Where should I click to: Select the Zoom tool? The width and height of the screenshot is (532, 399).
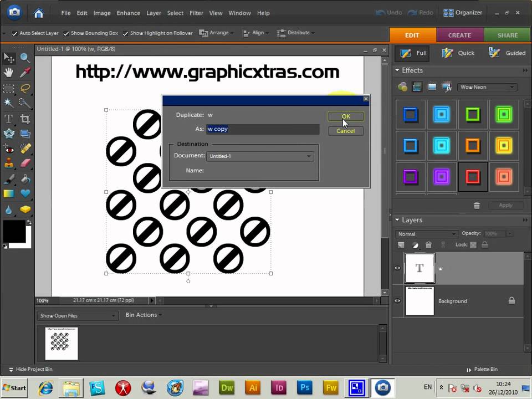(25, 58)
